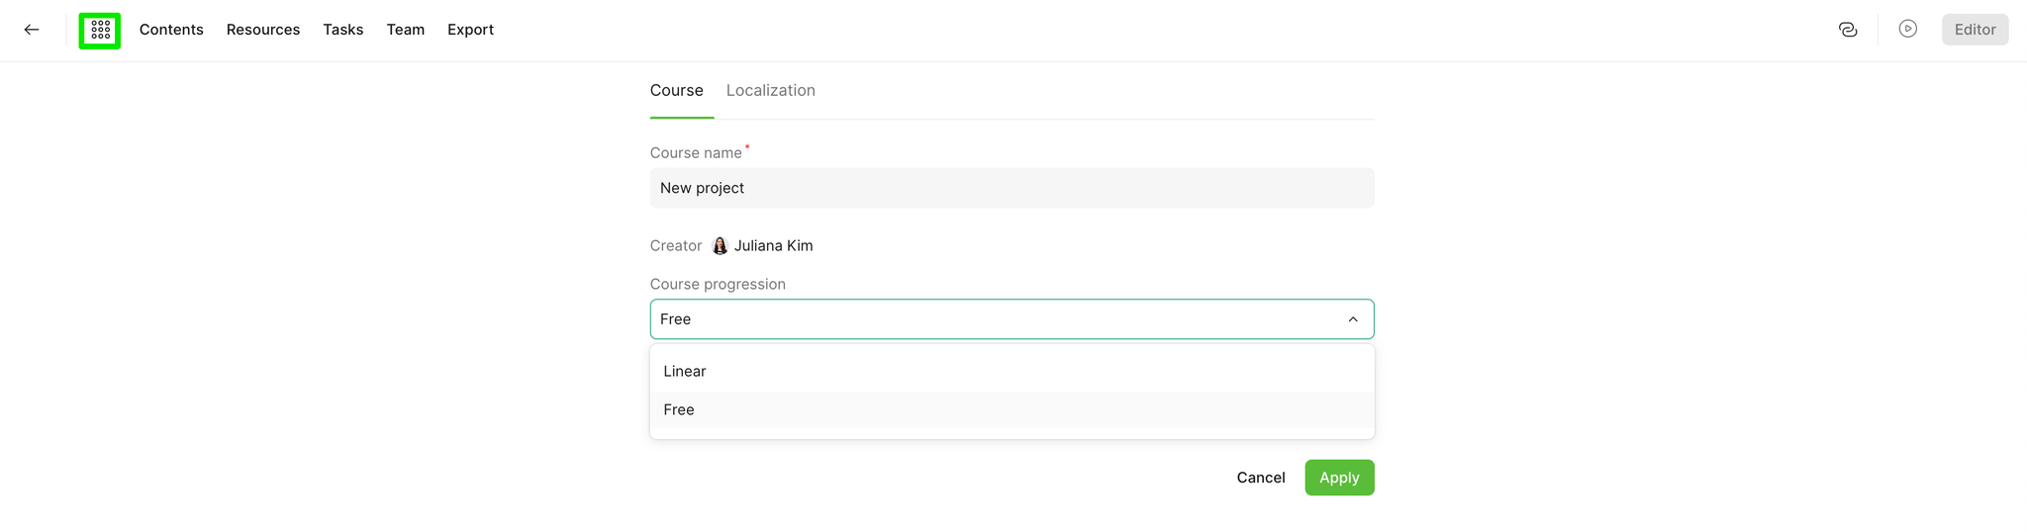The image size is (2027, 532).
Task: Click Juliana Kim's avatar picture
Action: (x=720, y=245)
